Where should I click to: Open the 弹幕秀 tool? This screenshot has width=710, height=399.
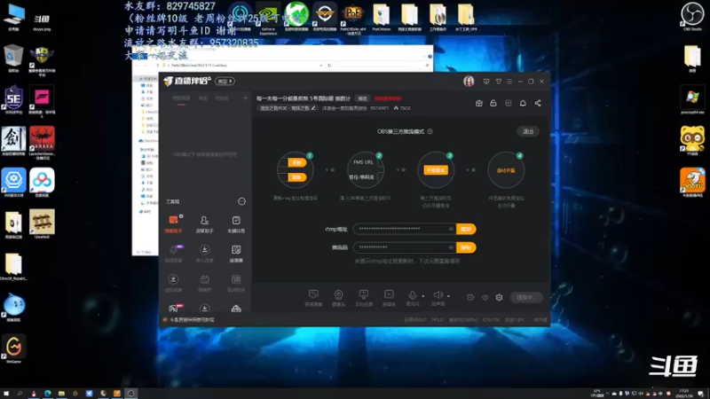205,283
